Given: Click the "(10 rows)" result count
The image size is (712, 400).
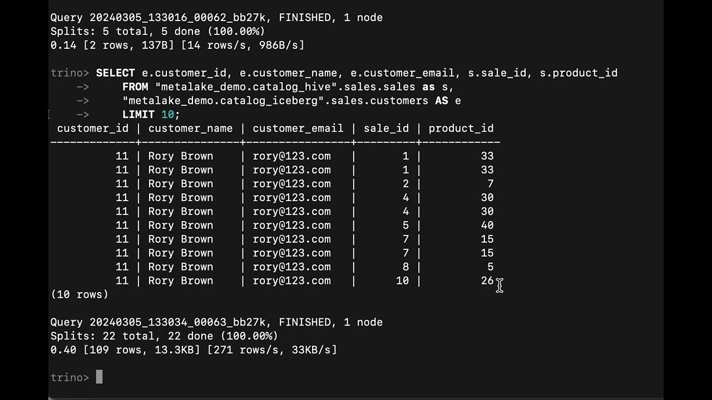Looking at the screenshot, I should pyautogui.click(x=80, y=294).
